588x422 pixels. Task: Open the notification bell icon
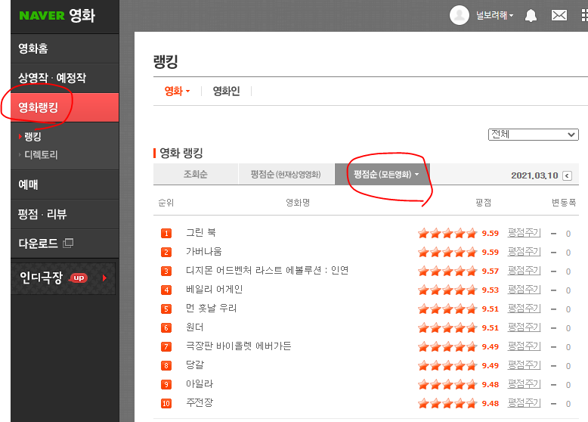click(531, 15)
